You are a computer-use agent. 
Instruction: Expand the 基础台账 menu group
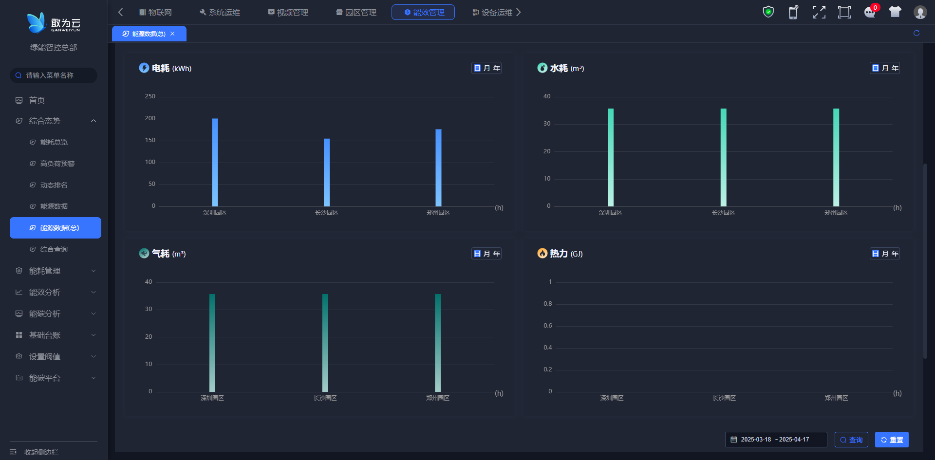[56, 335]
